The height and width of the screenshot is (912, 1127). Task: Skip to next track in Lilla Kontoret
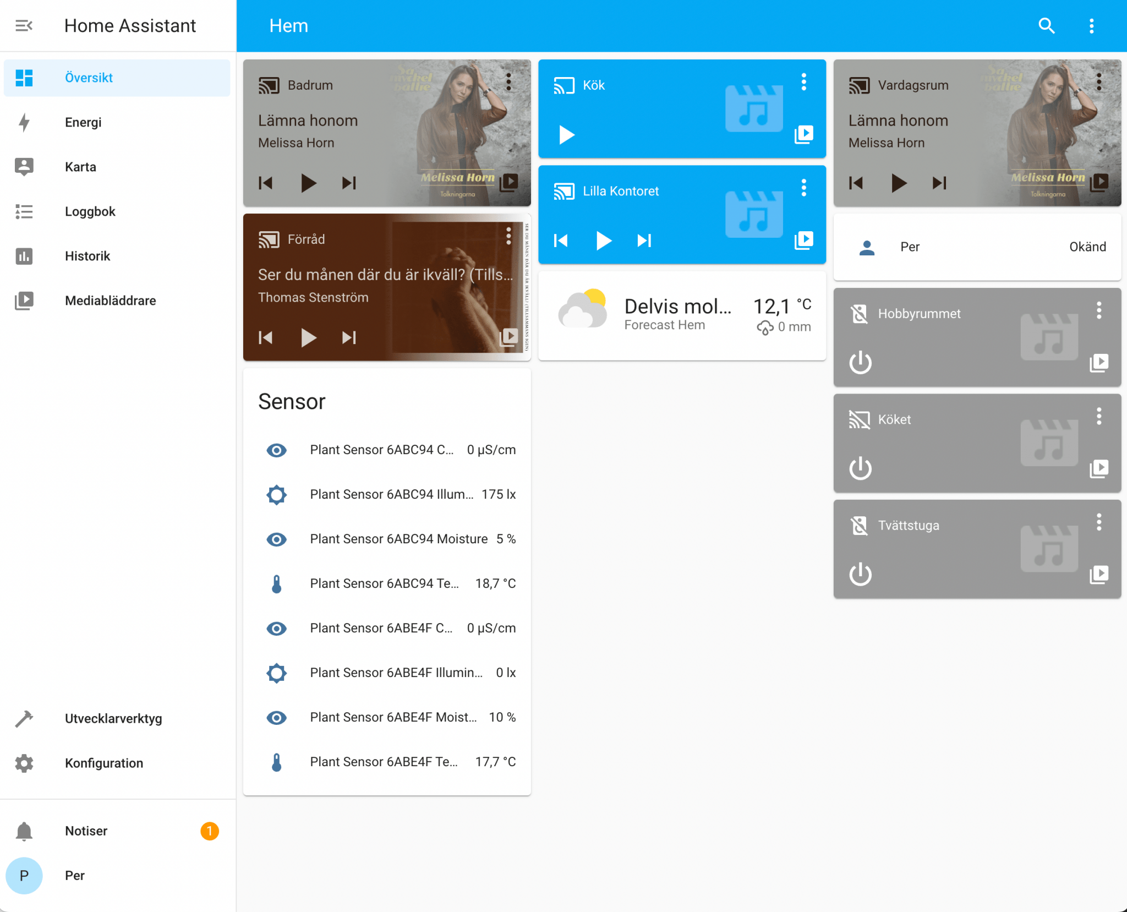pos(644,241)
